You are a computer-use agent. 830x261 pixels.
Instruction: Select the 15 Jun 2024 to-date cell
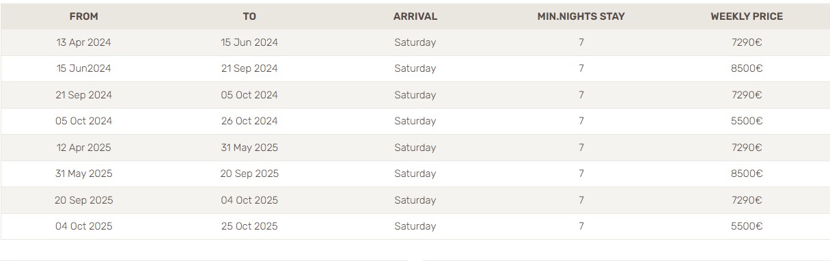tap(249, 42)
